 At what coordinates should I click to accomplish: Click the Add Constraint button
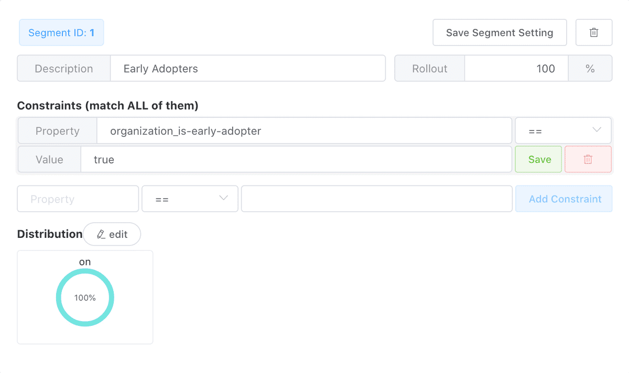tap(564, 199)
